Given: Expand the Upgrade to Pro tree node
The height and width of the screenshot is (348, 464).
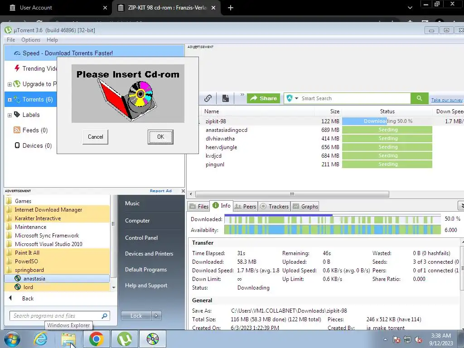Looking at the screenshot, I should [x=10, y=84].
